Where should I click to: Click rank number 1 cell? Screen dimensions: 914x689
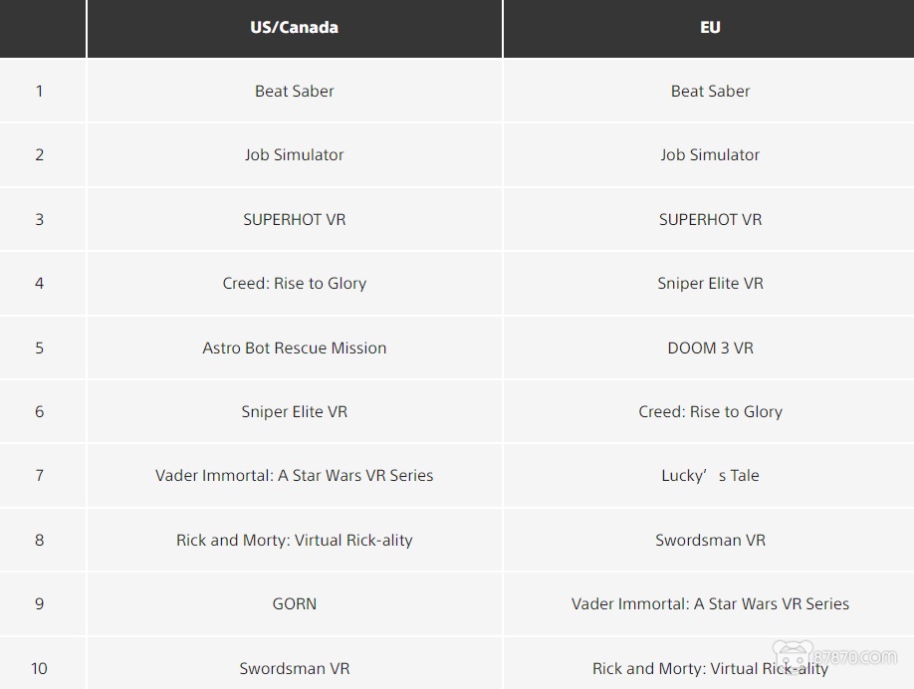pos(40,91)
